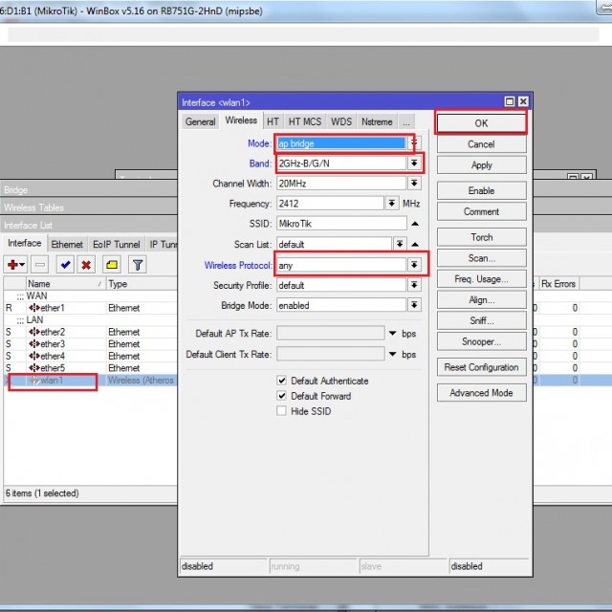
Task: Click the red X disable icon
Action: click(86, 265)
